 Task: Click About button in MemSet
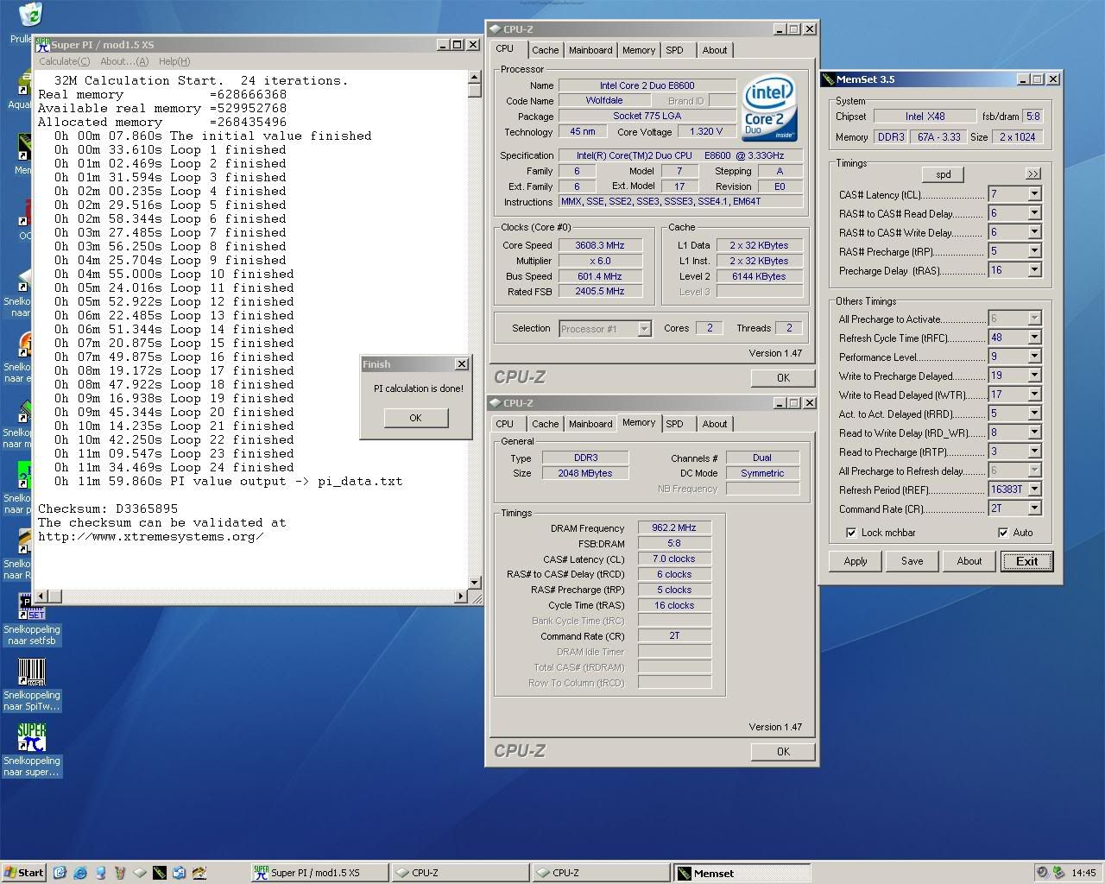tap(969, 561)
